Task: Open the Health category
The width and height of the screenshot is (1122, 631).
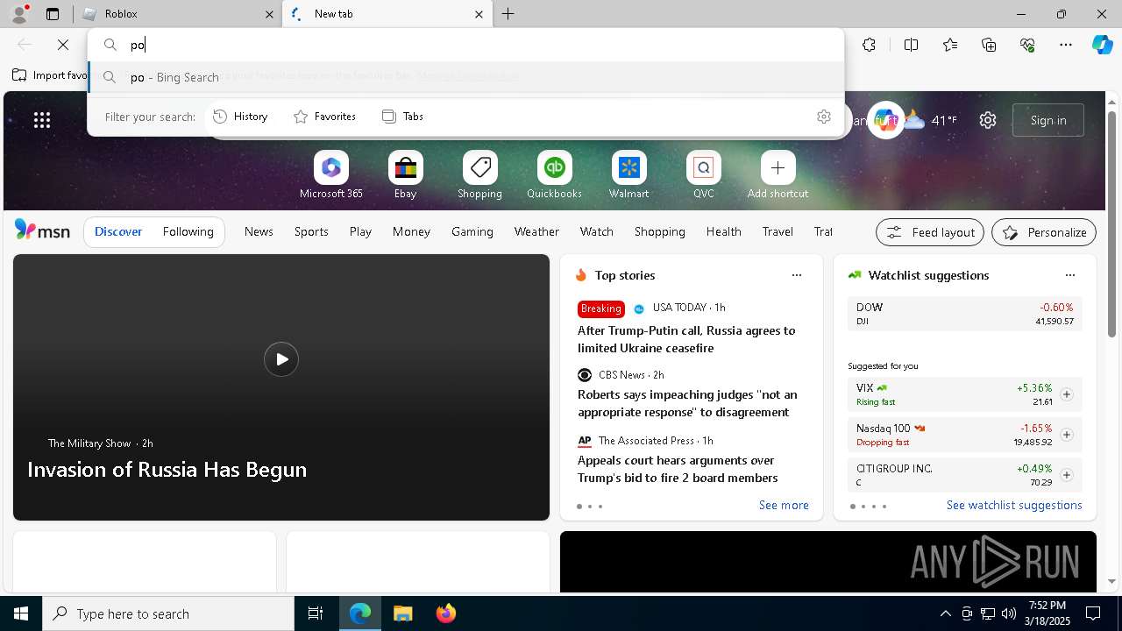Action: (x=724, y=231)
